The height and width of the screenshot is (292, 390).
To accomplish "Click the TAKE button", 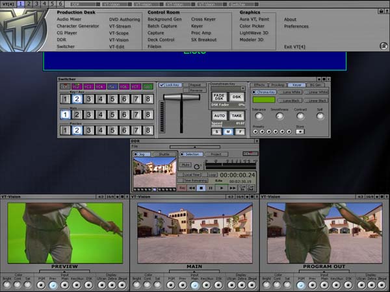I will tap(237, 116).
